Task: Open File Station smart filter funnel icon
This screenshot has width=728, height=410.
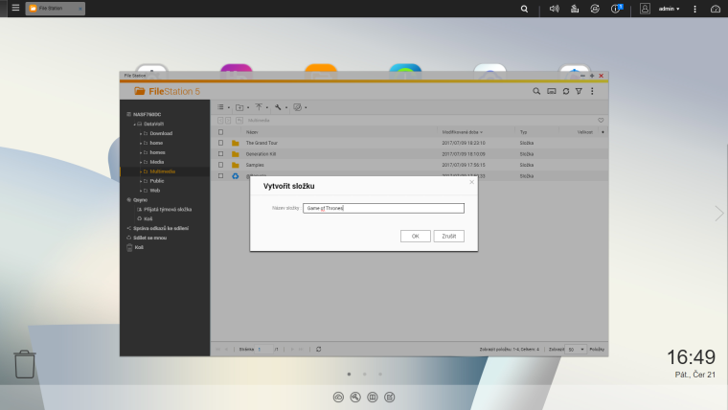Action: click(x=579, y=91)
